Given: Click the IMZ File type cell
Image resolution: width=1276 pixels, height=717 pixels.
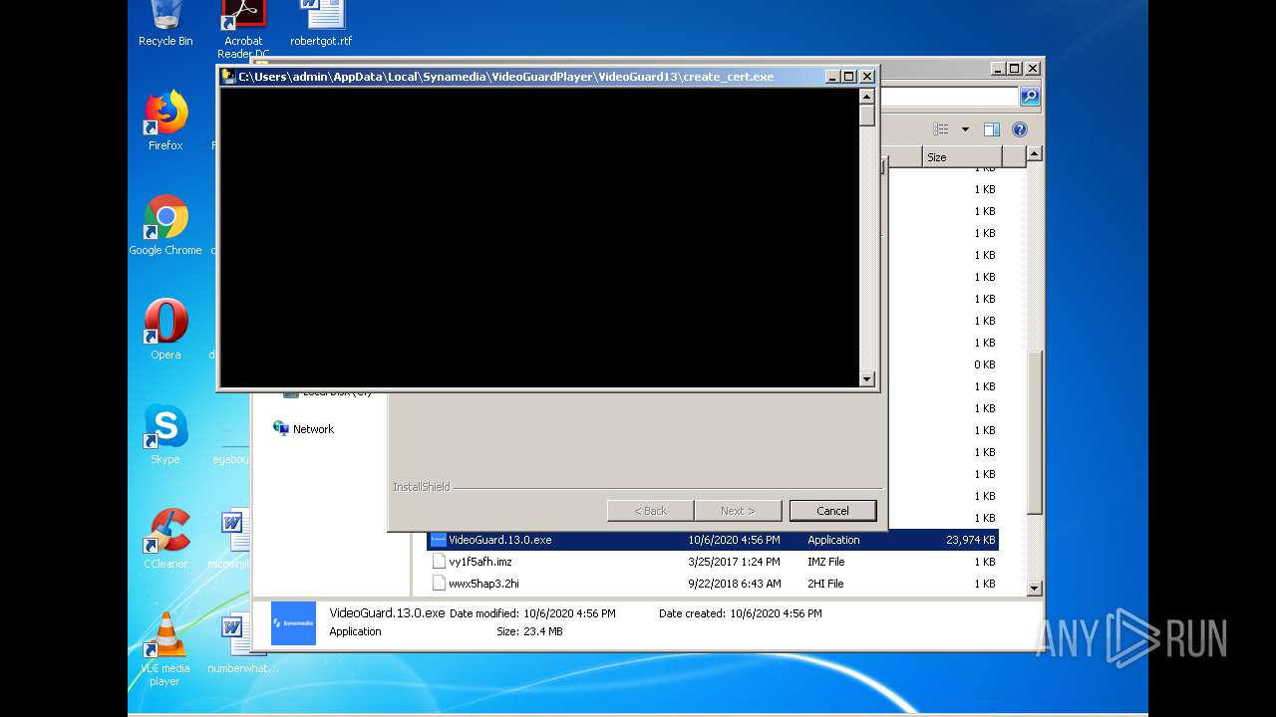Looking at the screenshot, I should pos(825,562).
